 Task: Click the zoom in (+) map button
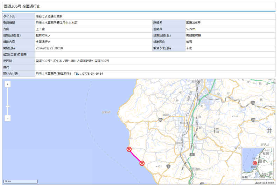(8, 84)
